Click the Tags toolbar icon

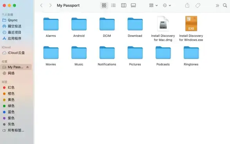click(x=198, y=5)
